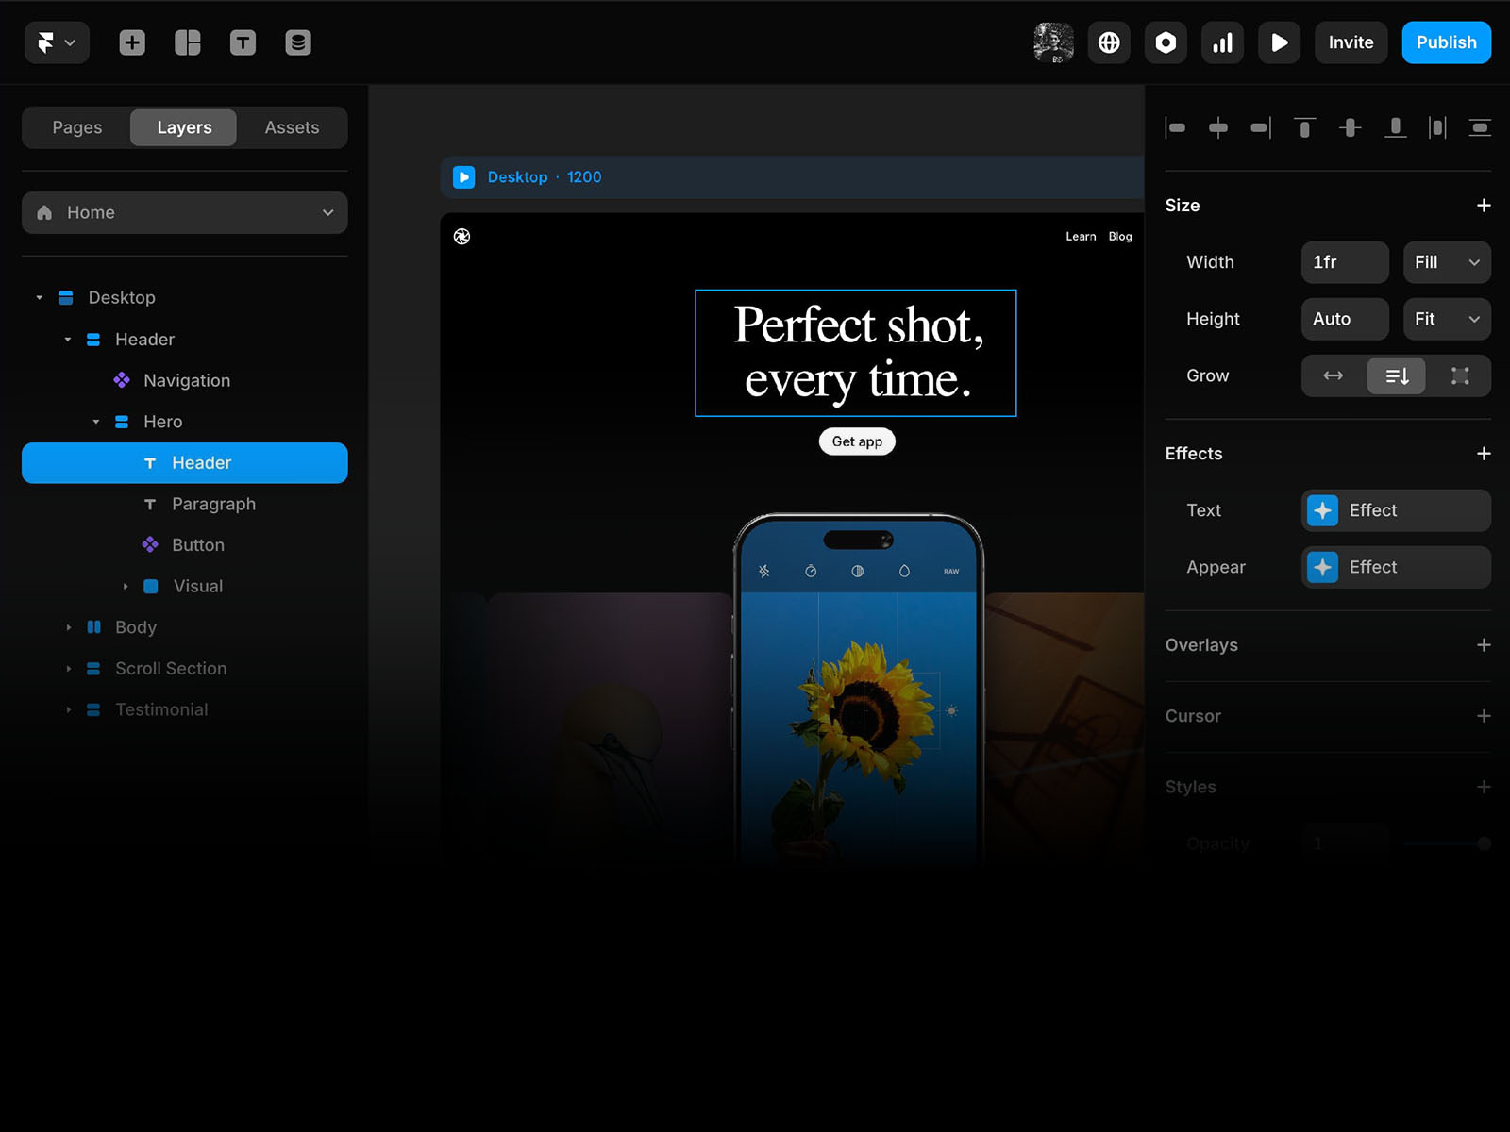Expand the Body layer arrow
1510x1132 pixels.
tap(68, 627)
